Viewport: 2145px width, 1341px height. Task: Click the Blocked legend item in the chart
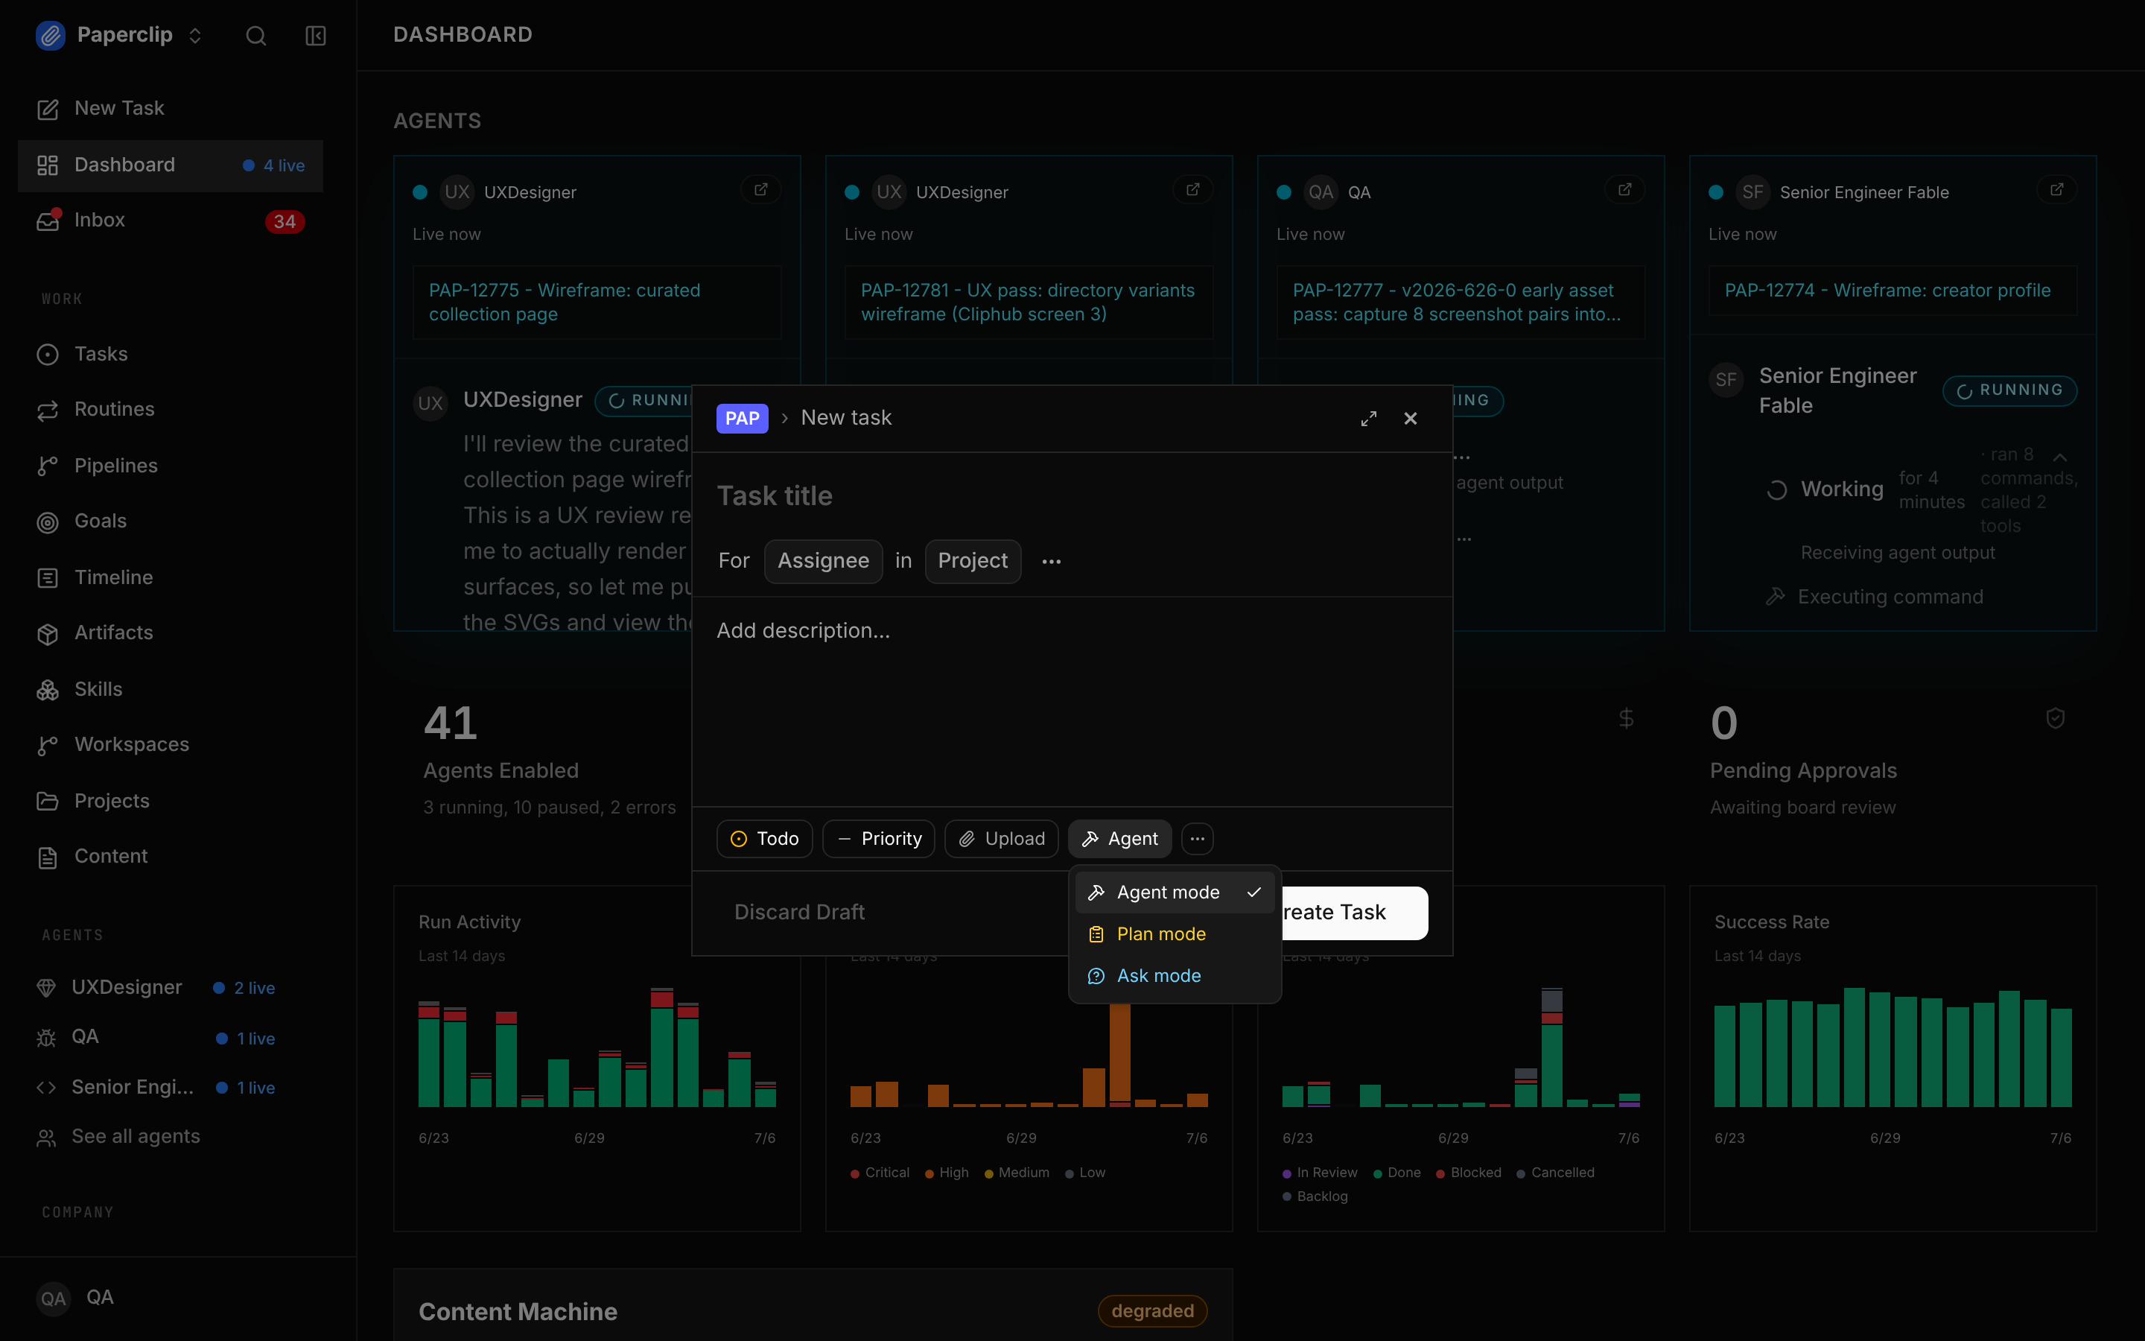point(1468,1173)
